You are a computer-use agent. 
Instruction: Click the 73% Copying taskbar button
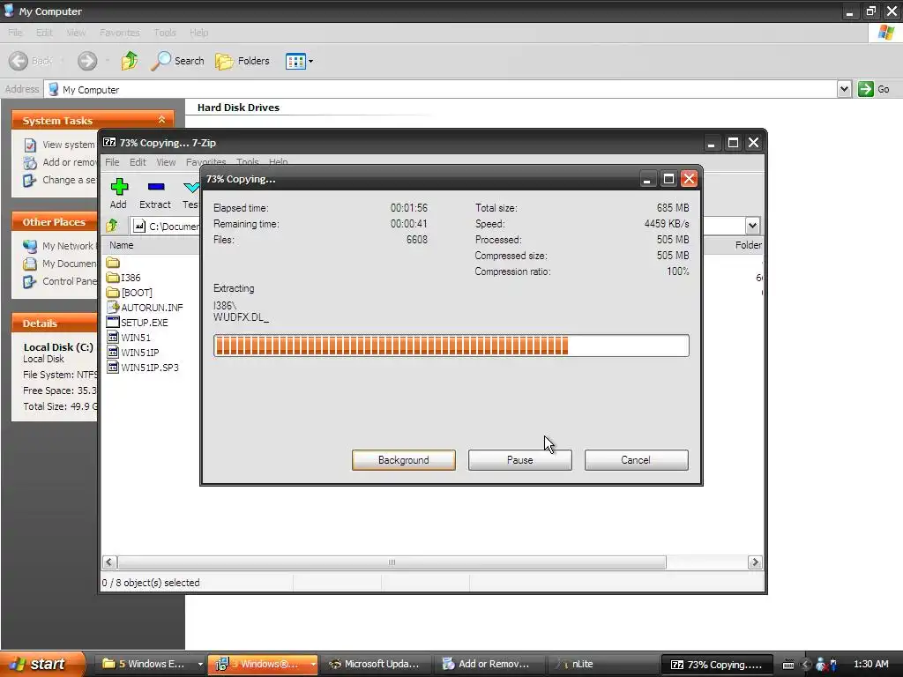coord(716,665)
